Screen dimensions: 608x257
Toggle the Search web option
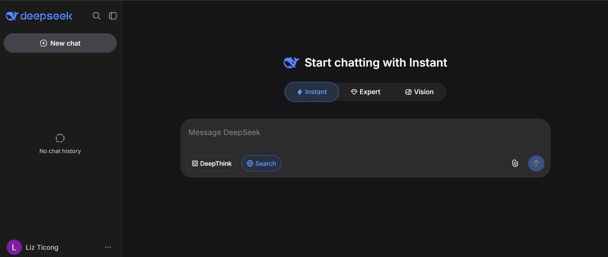pyautogui.click(x=261, y=164)
